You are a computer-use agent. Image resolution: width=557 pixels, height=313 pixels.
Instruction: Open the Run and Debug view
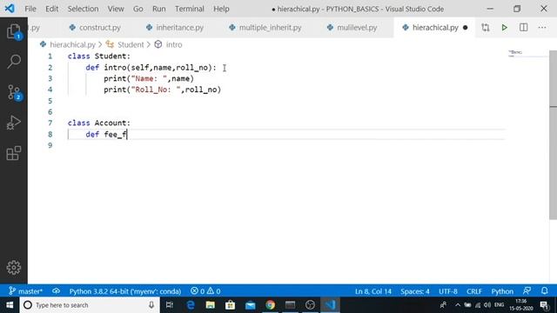click(14, 123)
